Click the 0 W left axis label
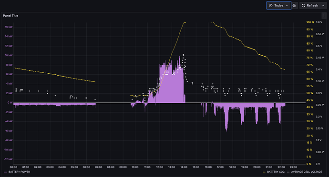The height and width of the screenshot is (177, 329). click(10, 103)
